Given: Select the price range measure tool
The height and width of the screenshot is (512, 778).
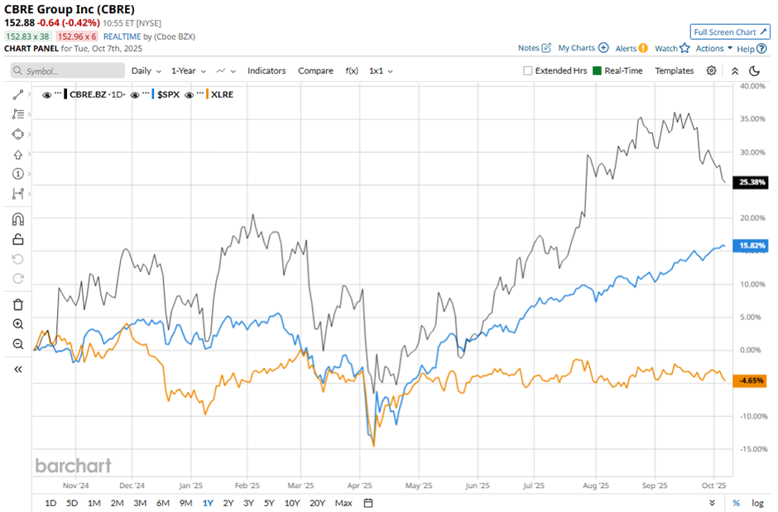Looking at the screenshot, I should (18, 194).
